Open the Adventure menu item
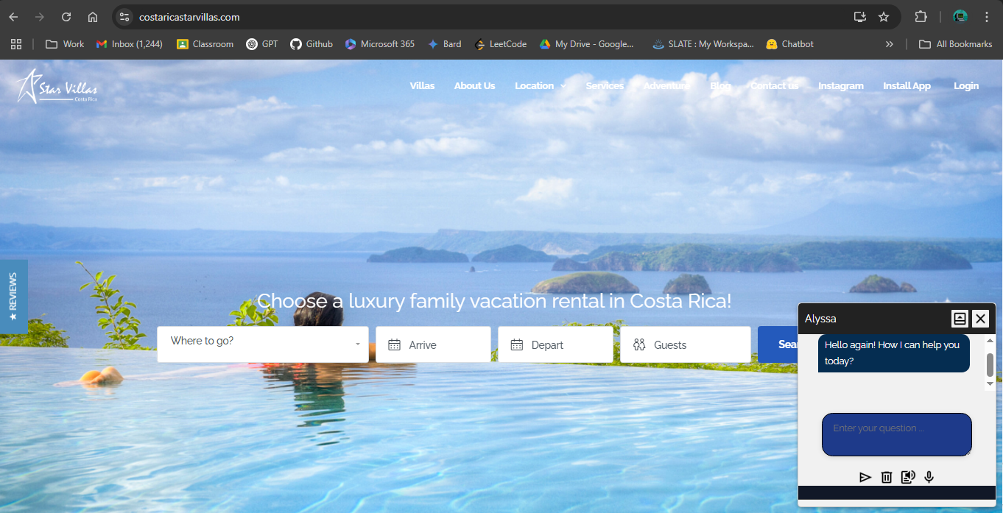1003x513 pixels. [666, 85]
